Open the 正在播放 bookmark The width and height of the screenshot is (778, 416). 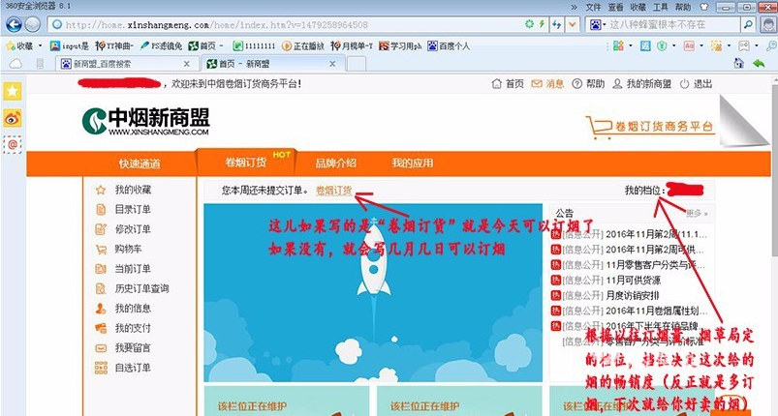[302, 46]
